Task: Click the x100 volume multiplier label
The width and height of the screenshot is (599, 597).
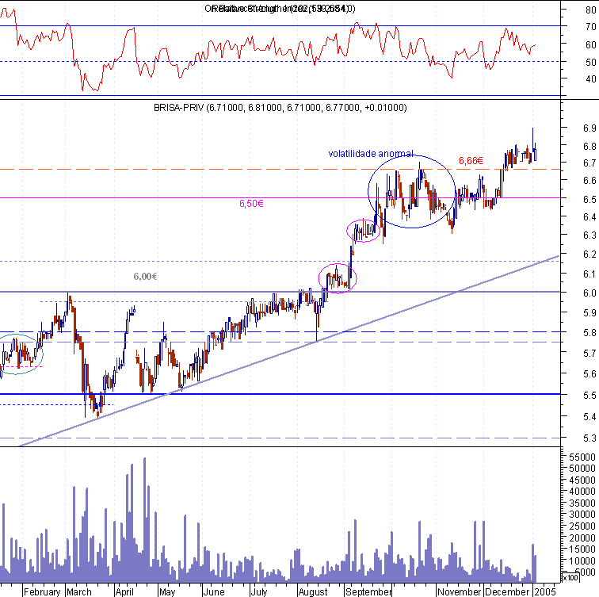Action: 570,577
